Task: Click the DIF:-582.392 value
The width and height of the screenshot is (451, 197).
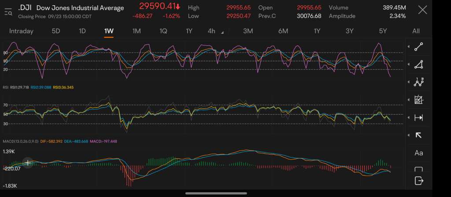Action: point(52,141)
